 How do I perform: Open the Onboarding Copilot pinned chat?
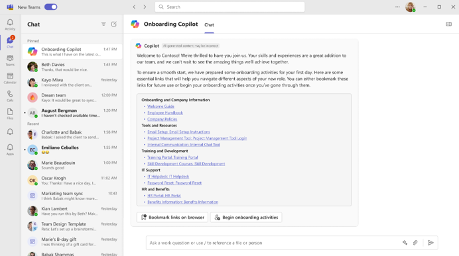point(72,52)
